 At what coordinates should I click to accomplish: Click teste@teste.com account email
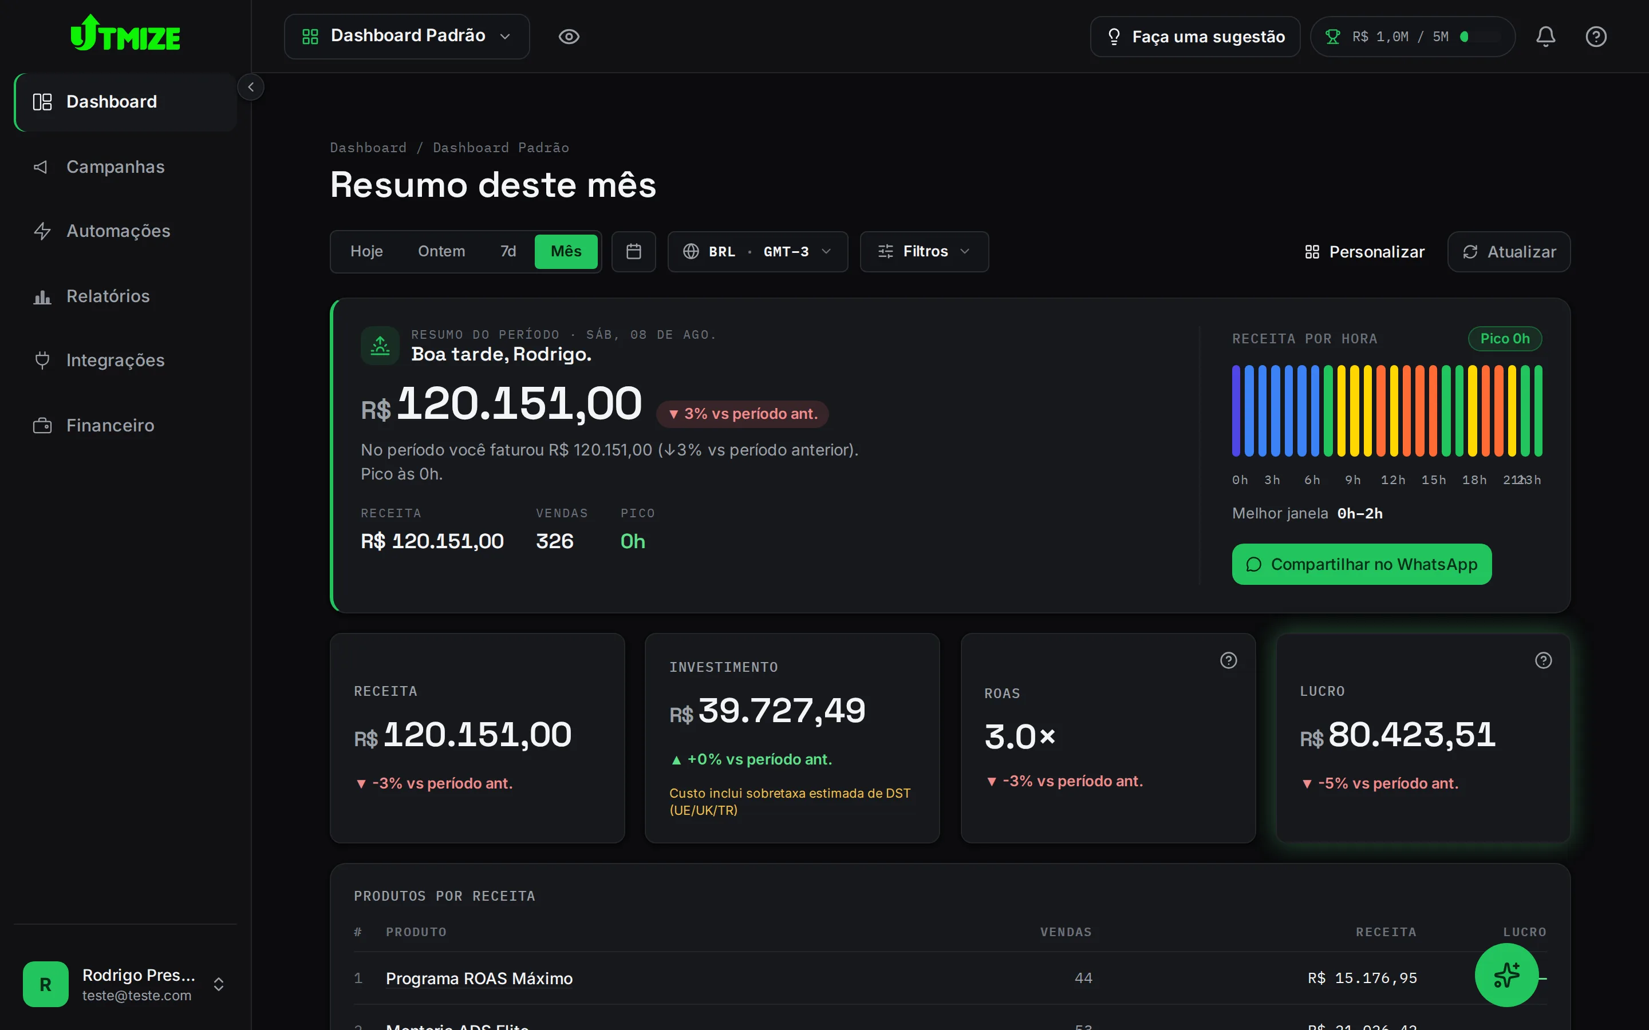click(x=137, y=996)
